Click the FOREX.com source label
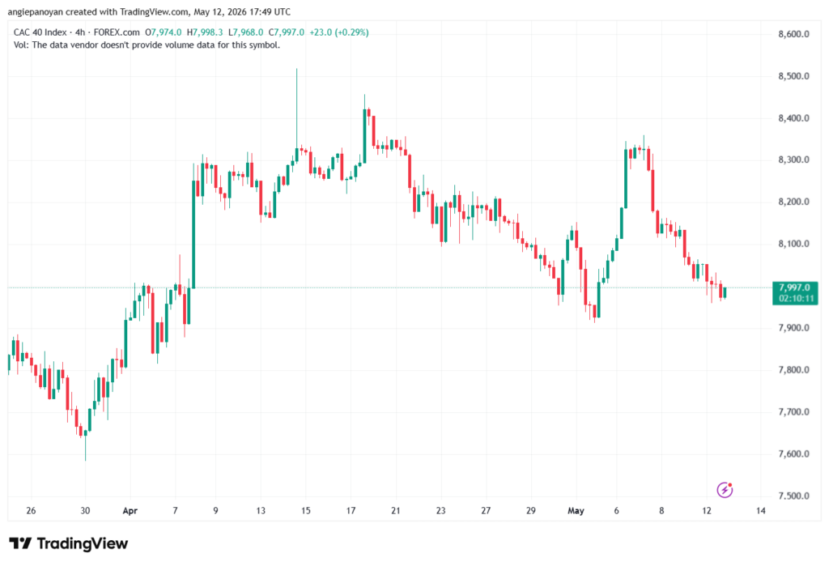This screenshot has height=566, width=829. tap(117, 32)
